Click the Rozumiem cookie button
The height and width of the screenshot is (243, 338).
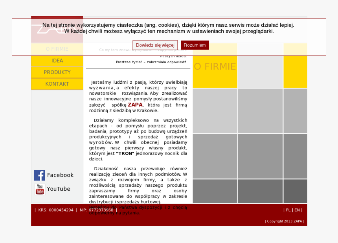tap(195, 45)
